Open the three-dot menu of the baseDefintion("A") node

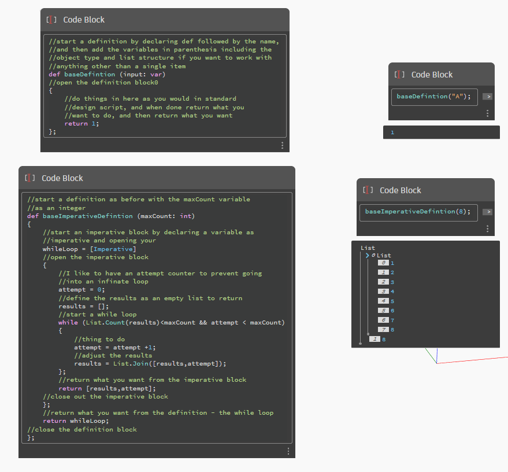click(488, 113)
